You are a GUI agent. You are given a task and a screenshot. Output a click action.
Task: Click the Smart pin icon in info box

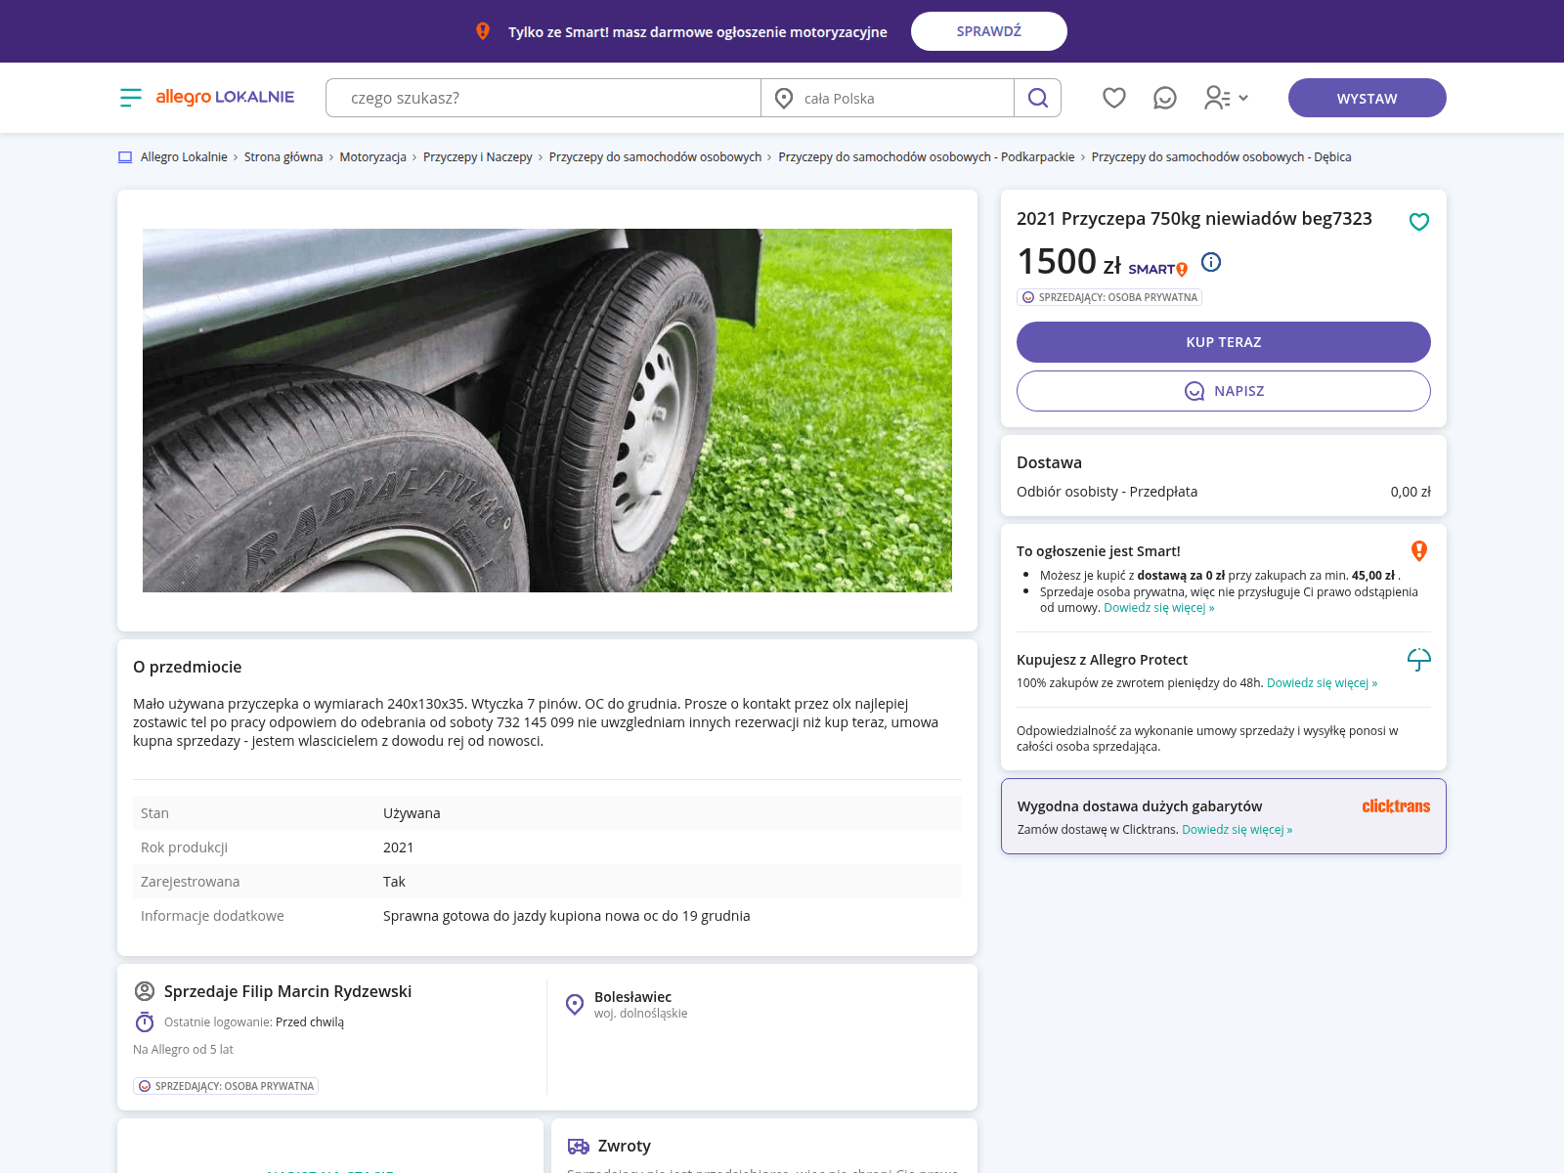click(1419, 551)
